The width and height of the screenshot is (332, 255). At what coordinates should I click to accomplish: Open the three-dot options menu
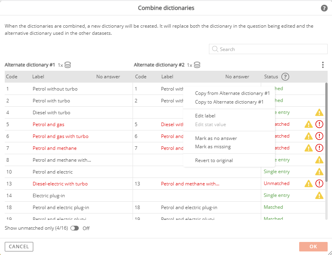point(323,65)
